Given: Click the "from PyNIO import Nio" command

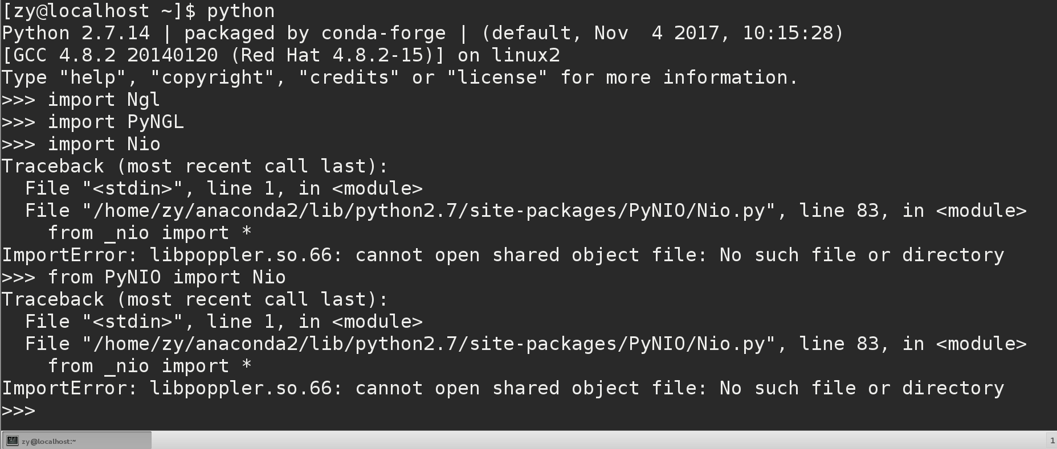Looking at the screenshot, I should tap(166, 277).
